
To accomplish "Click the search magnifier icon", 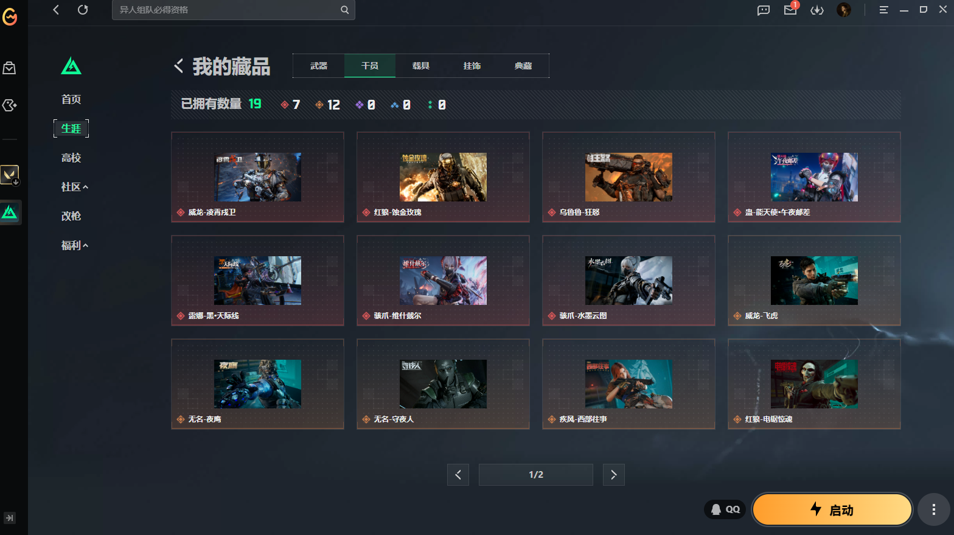I will pos(344,10).
